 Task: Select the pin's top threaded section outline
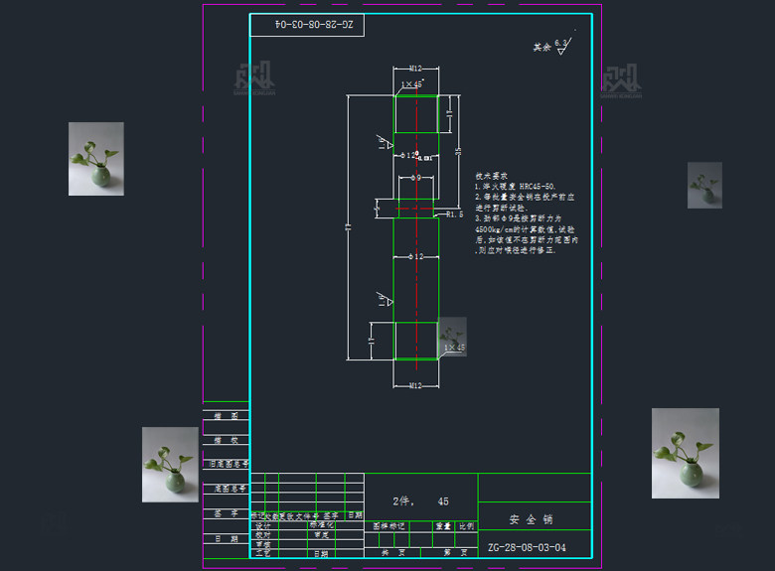point(416,114)
